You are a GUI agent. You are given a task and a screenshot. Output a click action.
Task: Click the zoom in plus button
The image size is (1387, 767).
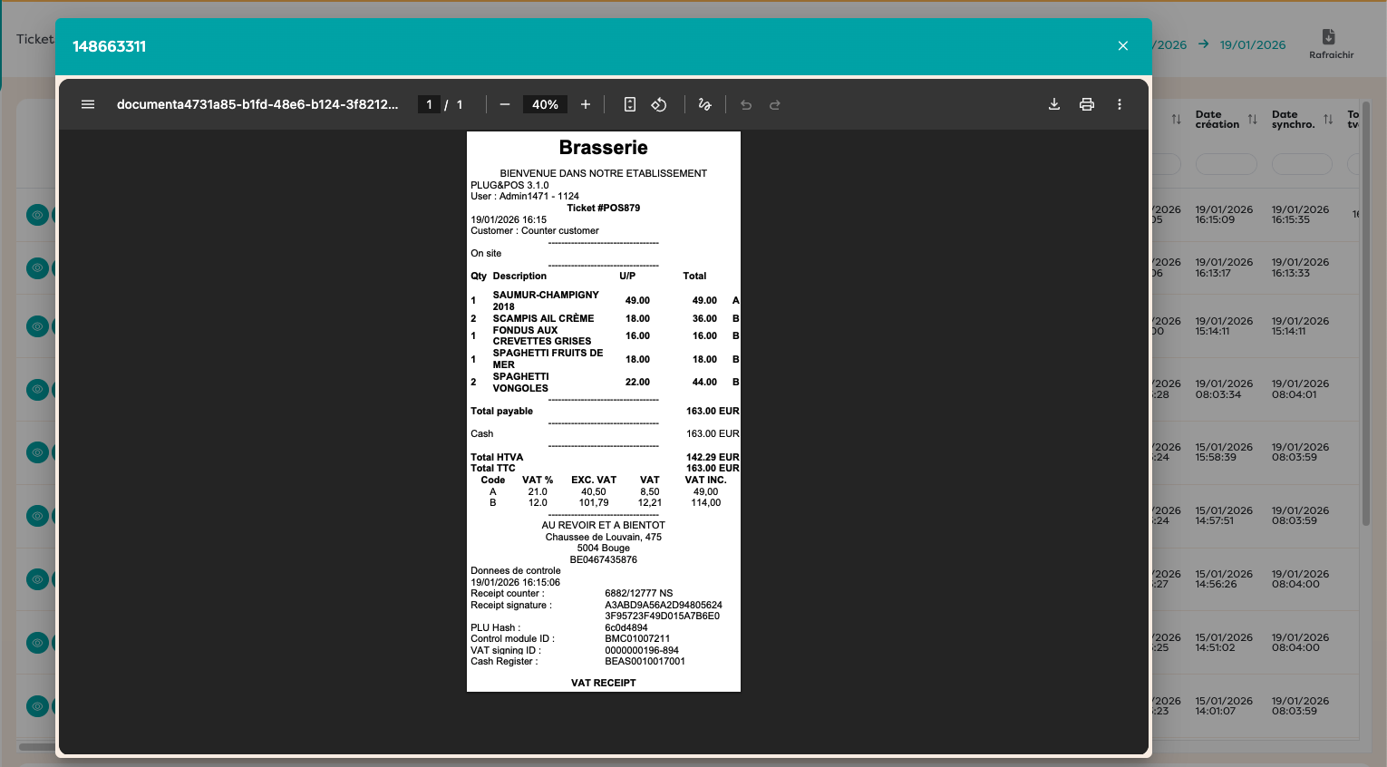pyautogui.click(x=586, y=104)
